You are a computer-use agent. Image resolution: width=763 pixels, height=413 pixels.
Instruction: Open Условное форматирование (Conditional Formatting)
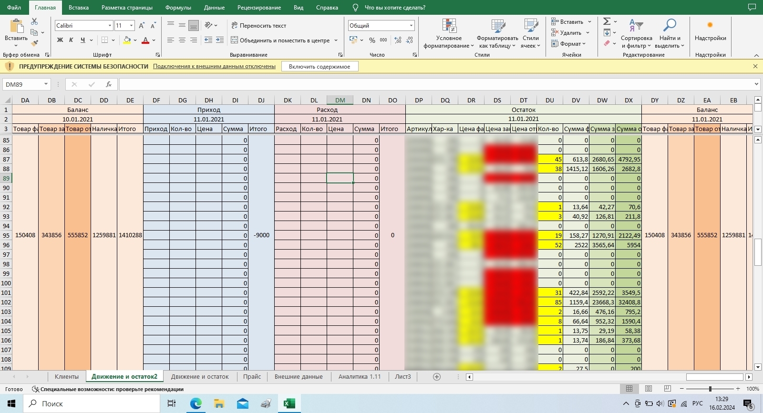[449, 34]
